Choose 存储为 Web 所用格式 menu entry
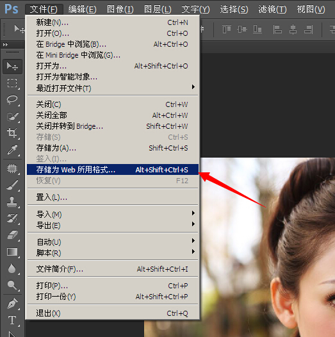Screen dimensions: 335x337 (x=112, y=170)
